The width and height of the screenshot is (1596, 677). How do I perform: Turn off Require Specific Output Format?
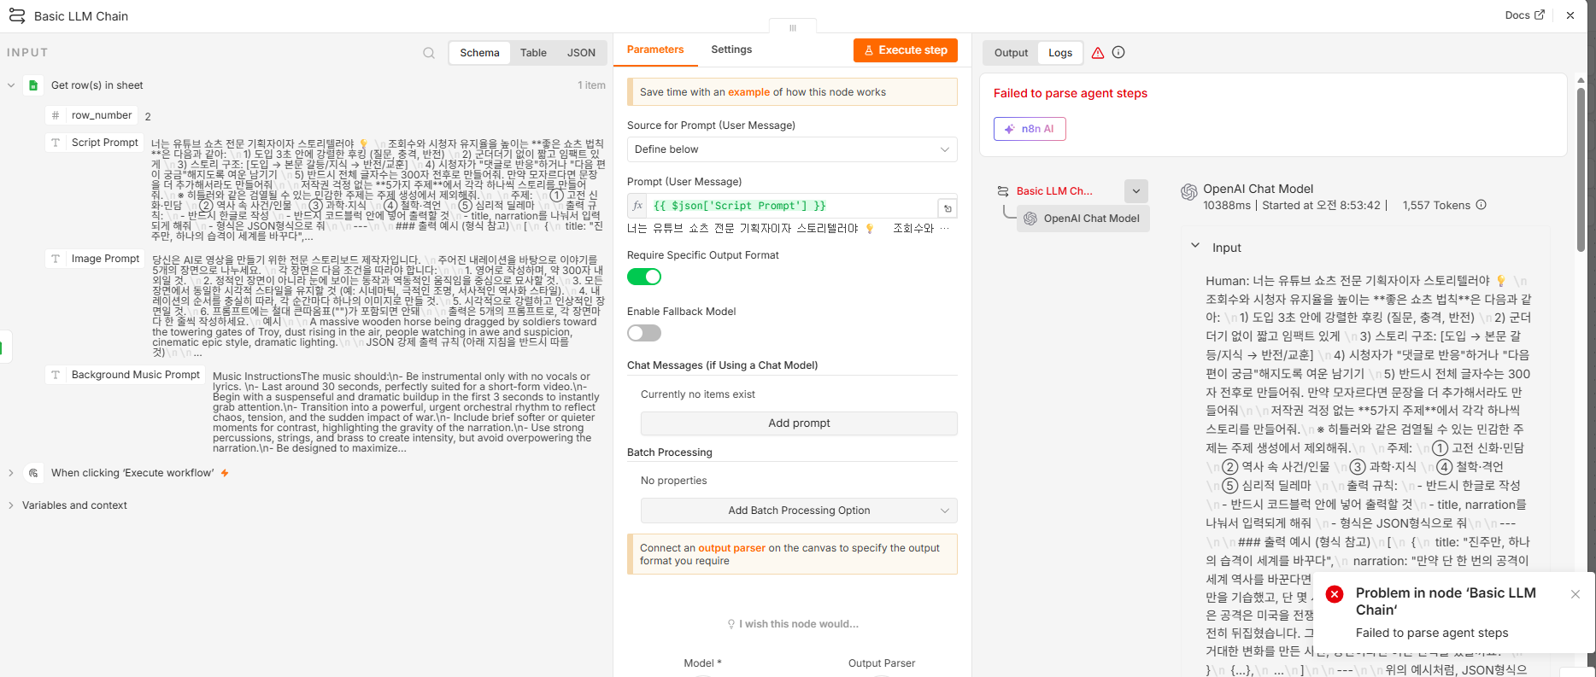[x=644, y=277]
